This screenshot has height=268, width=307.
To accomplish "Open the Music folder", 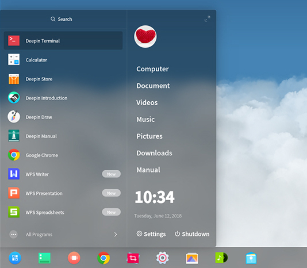I will point(145,119).
